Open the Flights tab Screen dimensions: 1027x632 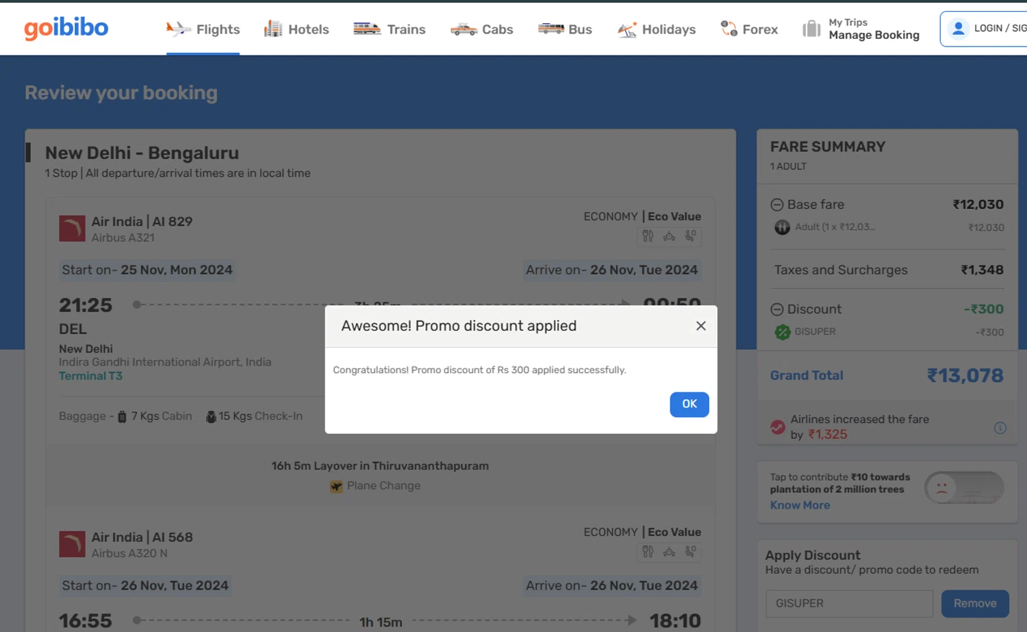pyautogui.click(x=203, y=29)
